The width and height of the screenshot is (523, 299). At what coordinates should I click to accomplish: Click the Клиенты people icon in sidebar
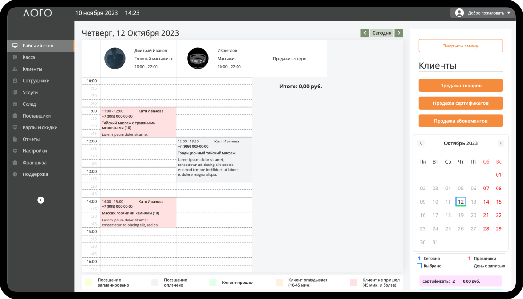pos(15,69)
